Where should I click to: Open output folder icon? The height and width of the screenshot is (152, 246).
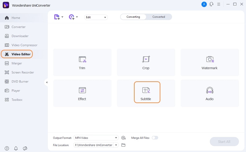pos(124,145)
